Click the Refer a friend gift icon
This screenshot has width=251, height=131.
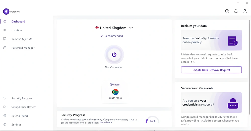5,116
